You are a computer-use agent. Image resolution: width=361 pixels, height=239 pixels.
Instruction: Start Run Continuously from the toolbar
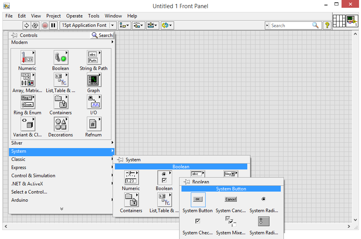[x=35, y=25]
